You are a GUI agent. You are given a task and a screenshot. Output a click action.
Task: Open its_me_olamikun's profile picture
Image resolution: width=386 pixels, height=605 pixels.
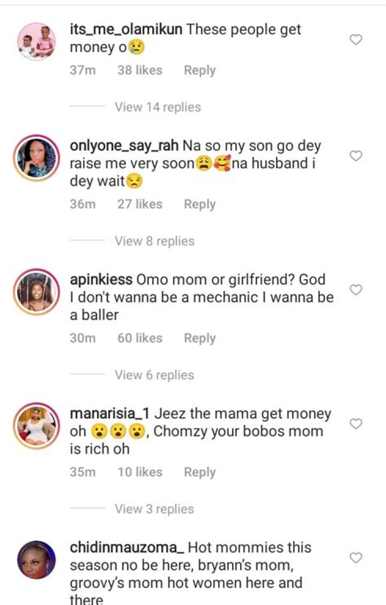[36, 41]
